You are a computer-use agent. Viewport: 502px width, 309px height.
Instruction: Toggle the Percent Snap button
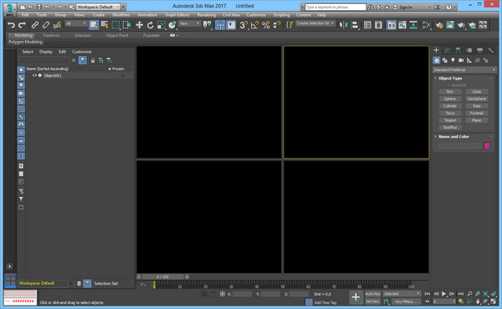(x=266, y=25)
